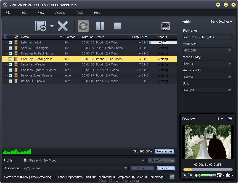Click the film icon for Beyonce Sweet Dreams
The height and width of the screenshot is (183, 238).
tap(16, 75)
